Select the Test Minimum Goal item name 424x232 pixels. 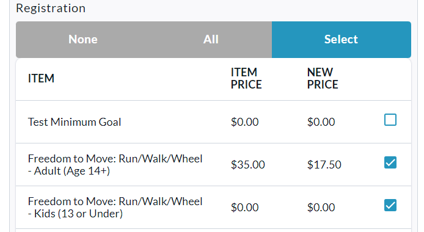tap(75, 122)
